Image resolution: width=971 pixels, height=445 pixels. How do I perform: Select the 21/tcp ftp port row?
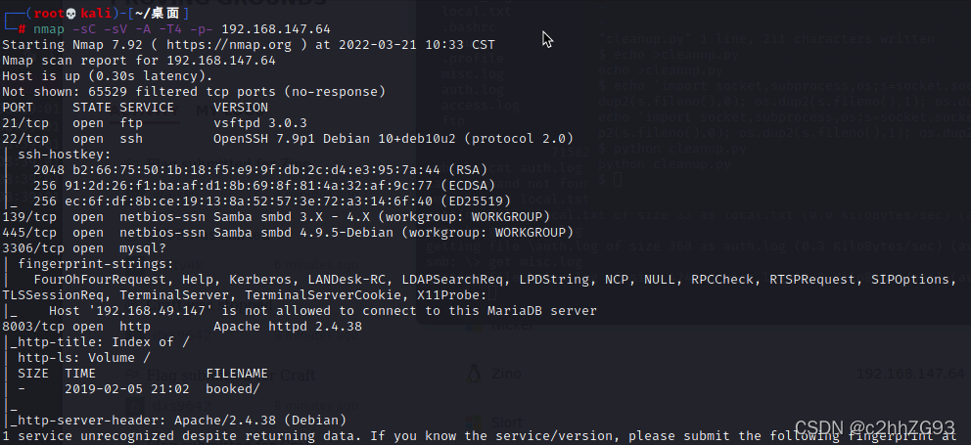155,123
